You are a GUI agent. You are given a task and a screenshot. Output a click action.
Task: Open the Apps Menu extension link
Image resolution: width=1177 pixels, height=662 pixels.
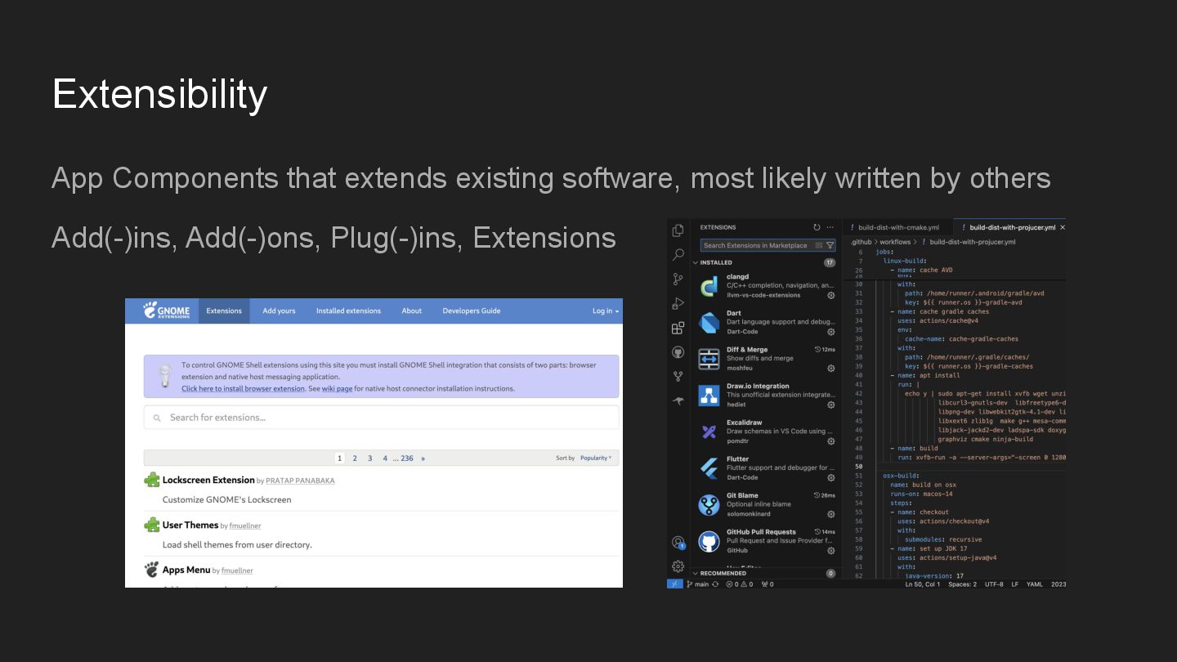pos(186,570)
